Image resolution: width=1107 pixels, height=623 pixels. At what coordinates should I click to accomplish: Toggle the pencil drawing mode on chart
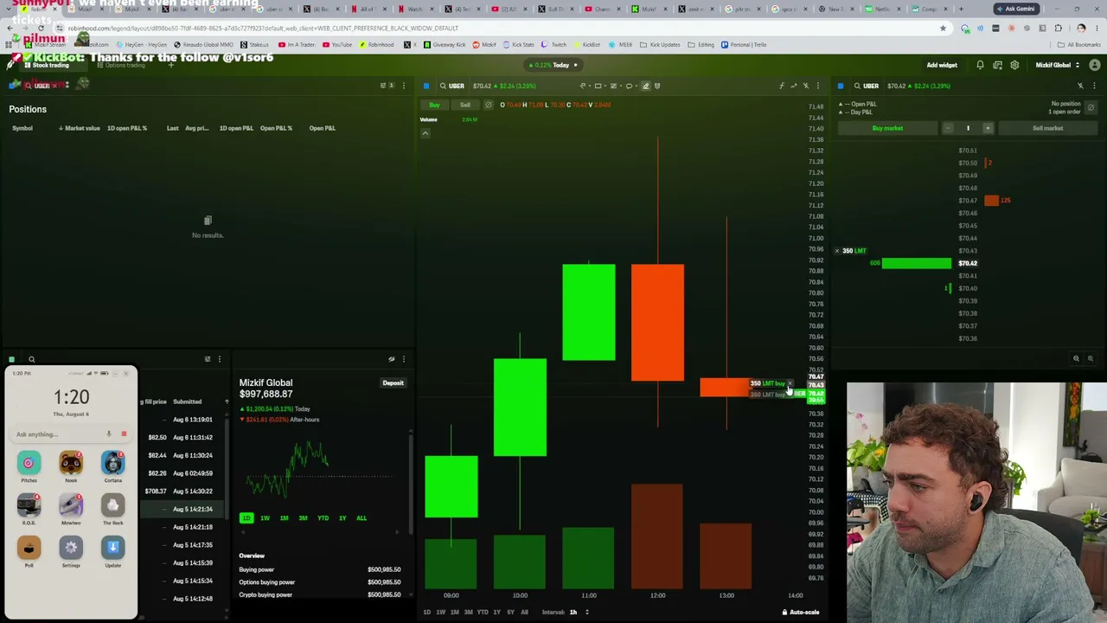pos(645,86)
